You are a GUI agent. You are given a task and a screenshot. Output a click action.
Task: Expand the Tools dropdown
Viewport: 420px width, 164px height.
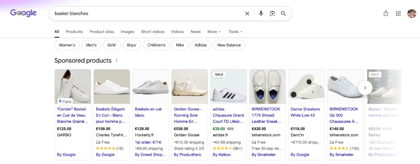[x=235, y=31]
